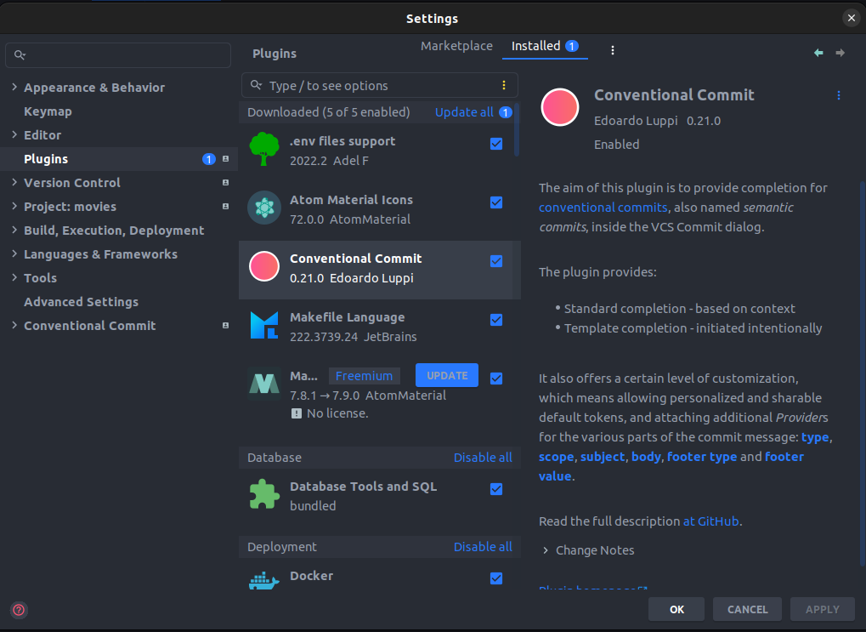Screen dimensions: 866x632
Task: Open the Conventional Commit details kebab menu
Action: (x=839, y=95)
